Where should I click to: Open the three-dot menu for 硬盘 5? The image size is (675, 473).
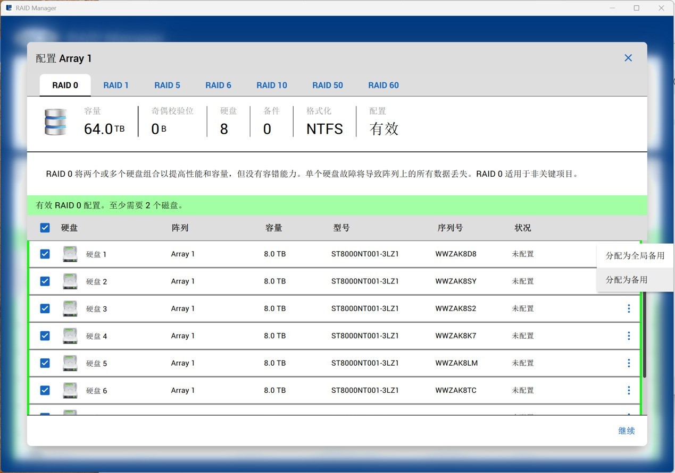coord(629,363)
